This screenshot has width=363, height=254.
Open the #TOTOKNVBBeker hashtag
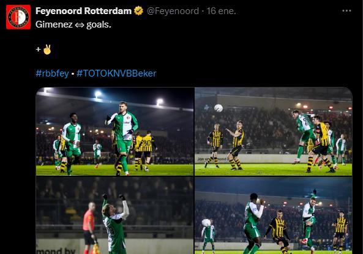[116, 73]
